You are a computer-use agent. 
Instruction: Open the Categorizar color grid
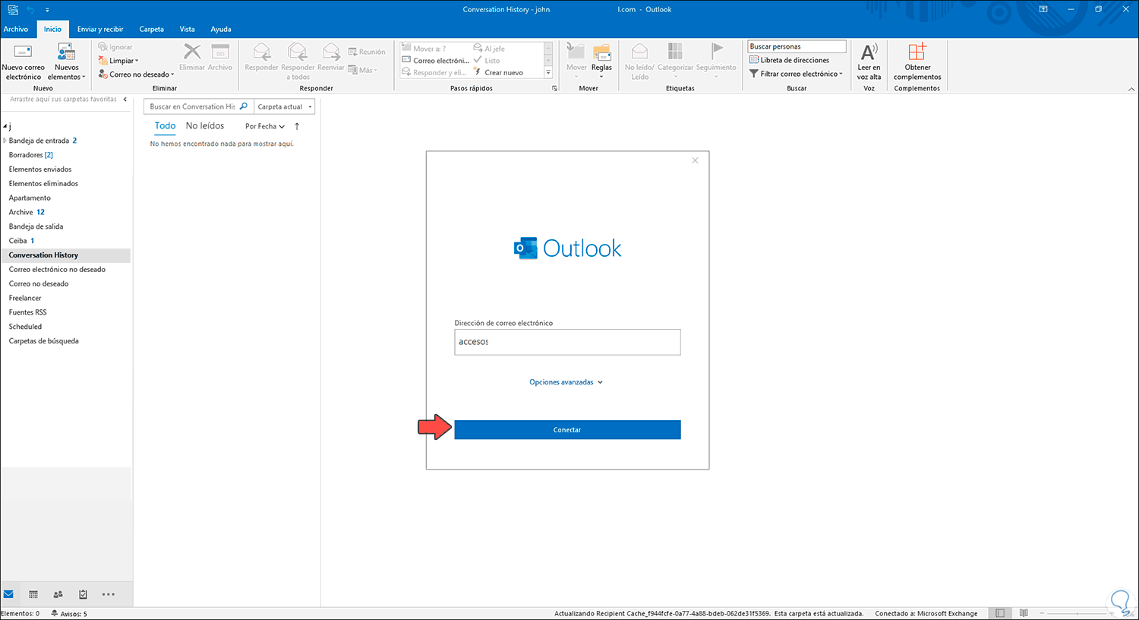pos(675,52)
